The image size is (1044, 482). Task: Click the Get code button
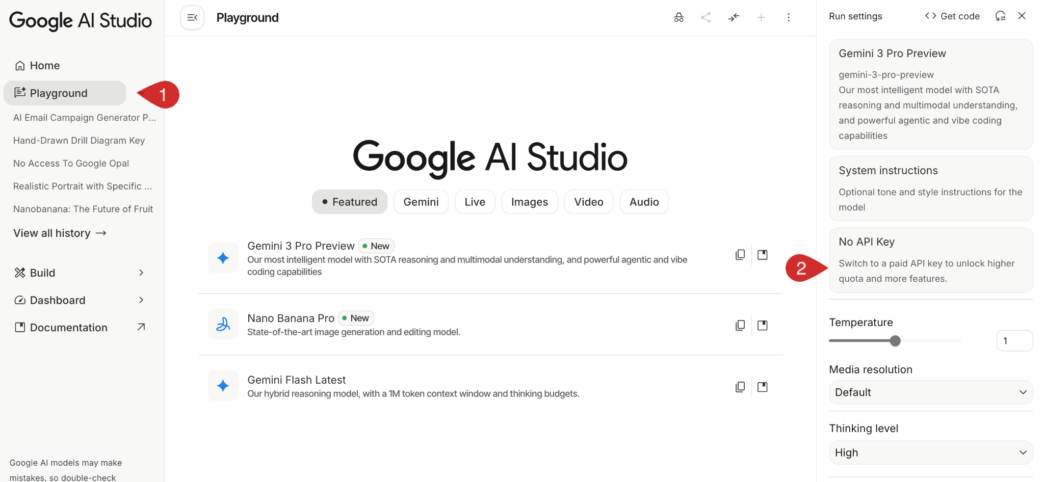click(952, 16)
